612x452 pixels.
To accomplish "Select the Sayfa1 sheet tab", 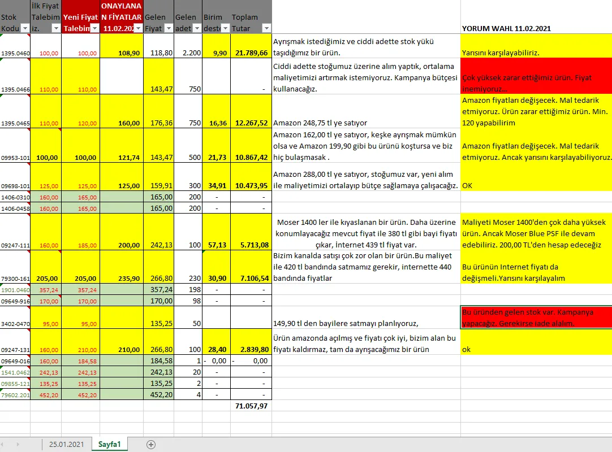I will 110,444.
